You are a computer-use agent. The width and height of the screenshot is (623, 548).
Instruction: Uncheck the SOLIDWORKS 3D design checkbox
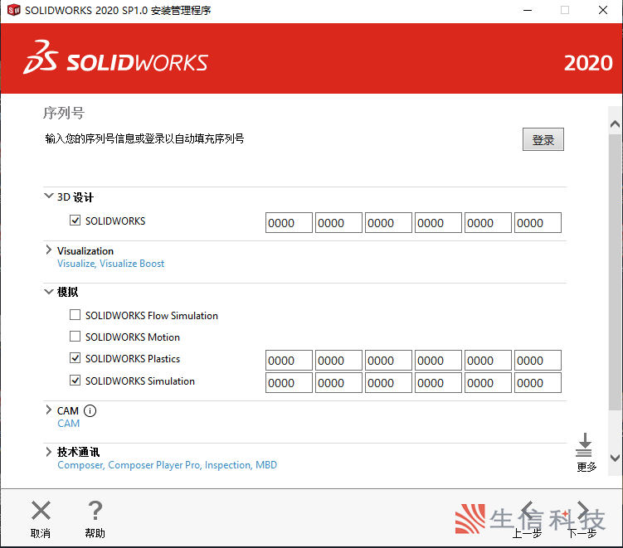[75, 220]
